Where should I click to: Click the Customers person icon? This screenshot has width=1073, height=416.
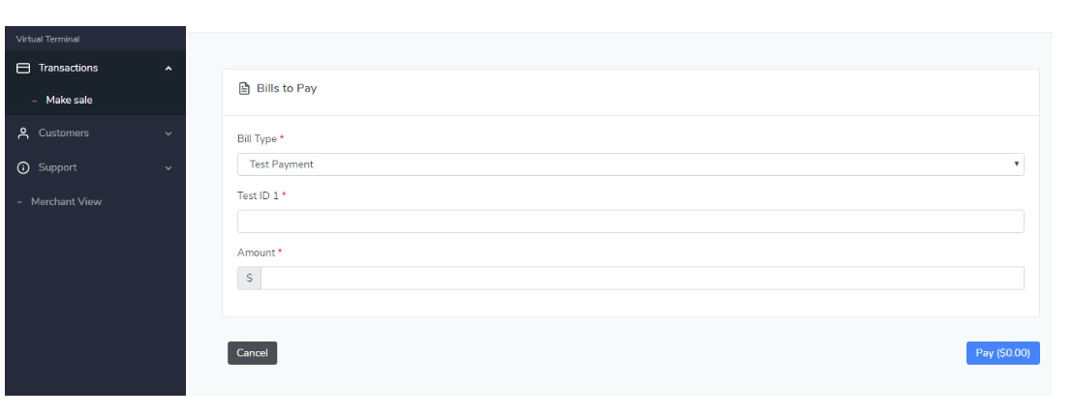23,134
